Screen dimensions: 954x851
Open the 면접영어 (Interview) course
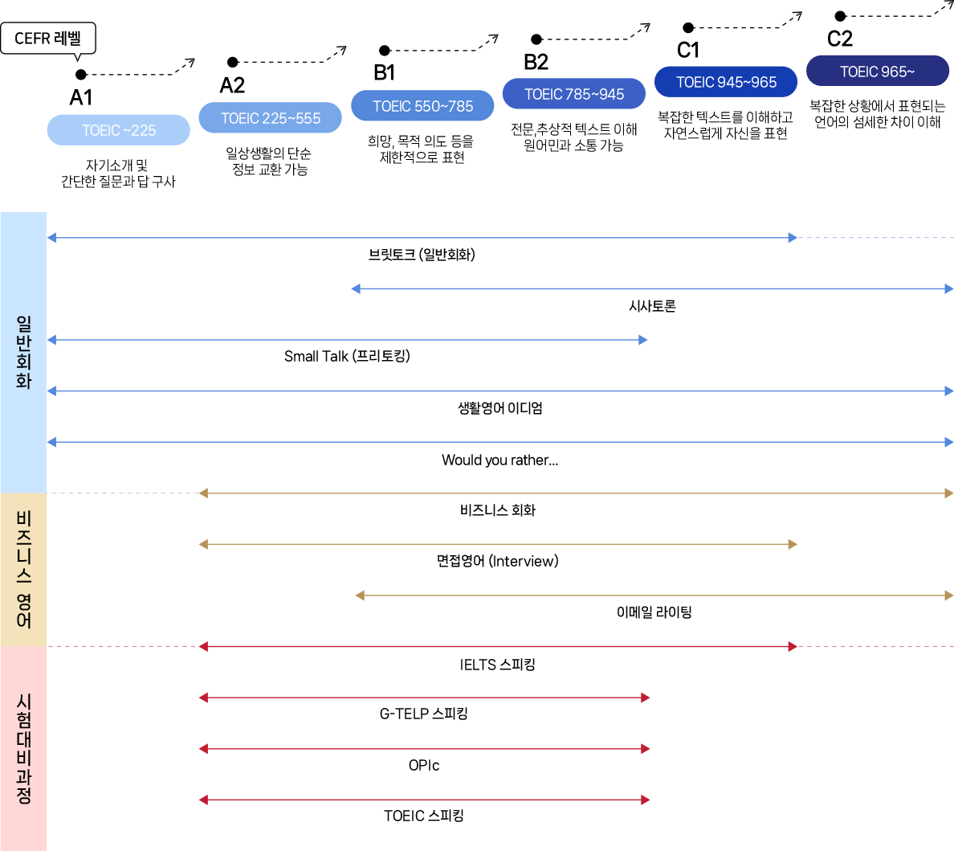click(498, 561)
